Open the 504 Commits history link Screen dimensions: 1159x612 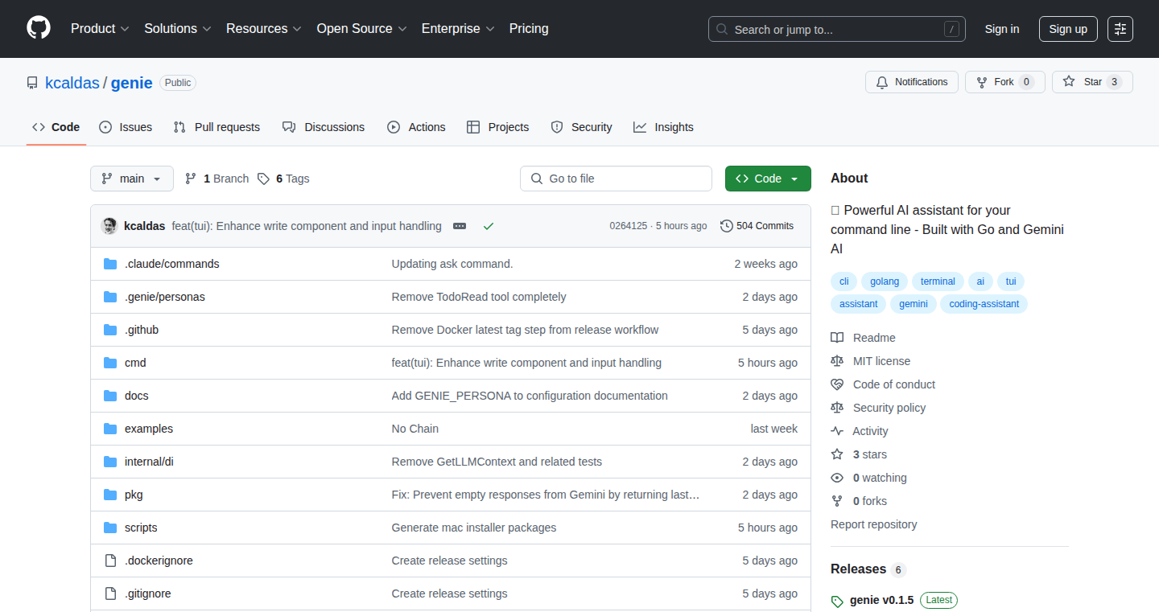(x=757, y=226)
